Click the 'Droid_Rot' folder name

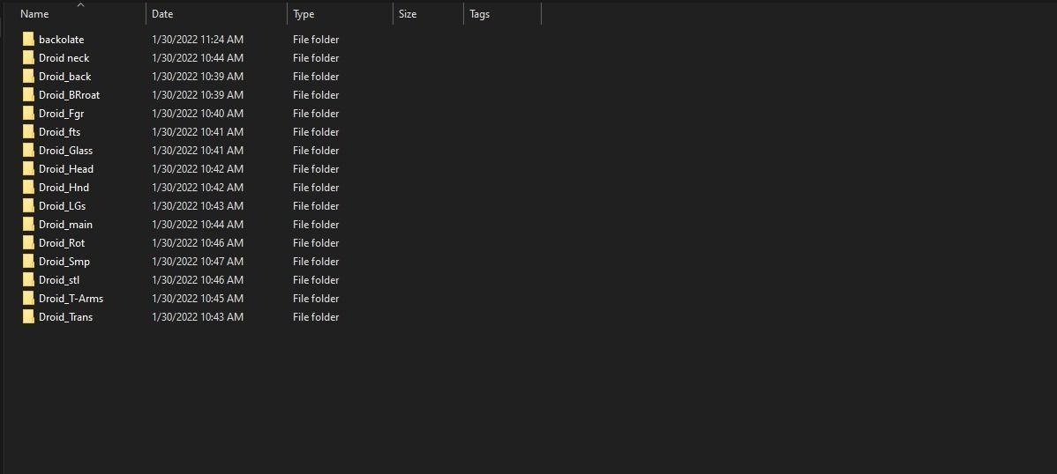(62, 243)
